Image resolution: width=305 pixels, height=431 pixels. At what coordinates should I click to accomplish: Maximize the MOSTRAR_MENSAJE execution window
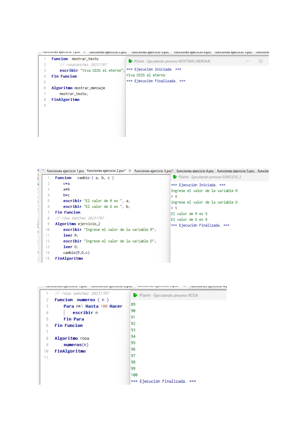pos(261,61)
